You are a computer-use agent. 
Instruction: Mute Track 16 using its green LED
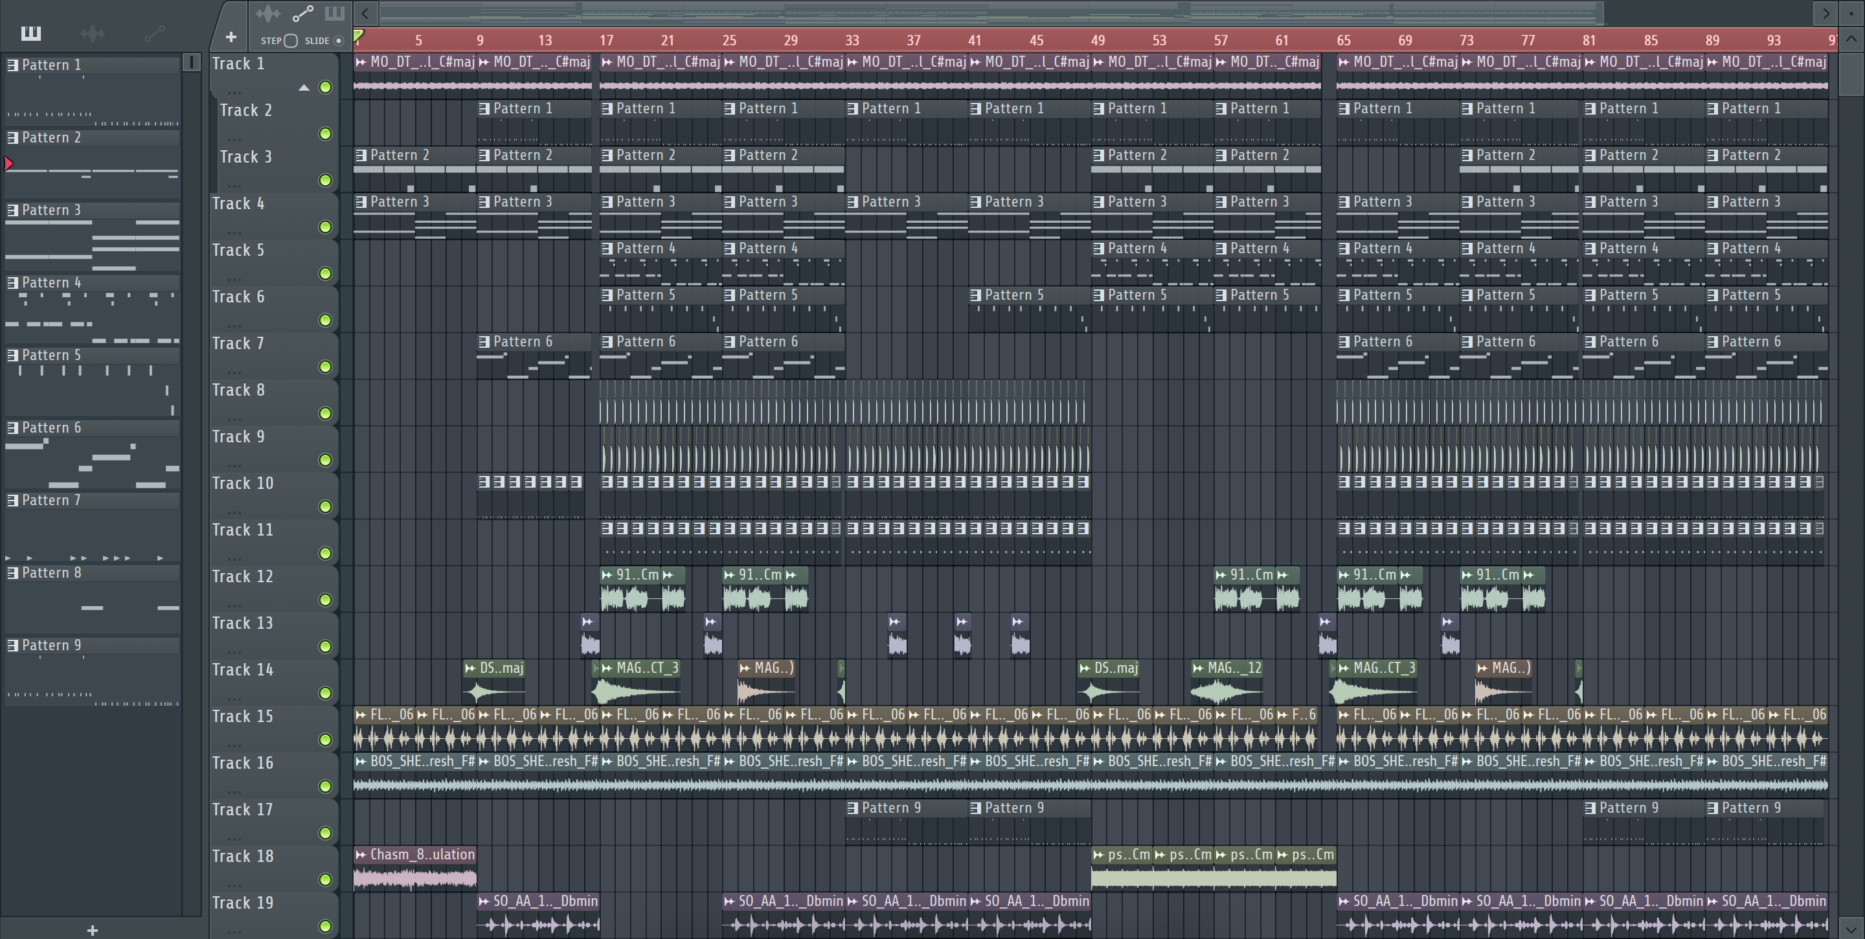[326, 786]
